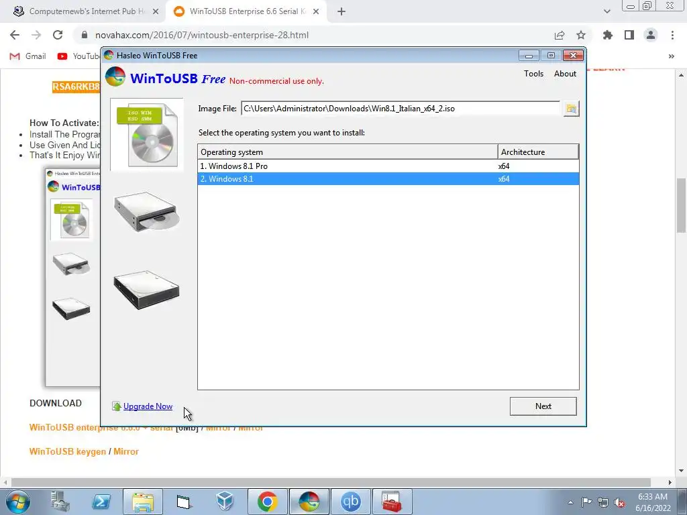Click the network tray icon
687x515 pixels.
coord(603,502)
